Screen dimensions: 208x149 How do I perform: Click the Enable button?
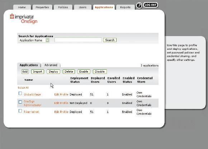tap(84, 72)
